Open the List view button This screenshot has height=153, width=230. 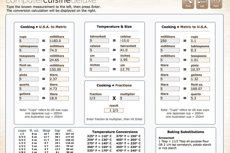(x=202, y=4)
